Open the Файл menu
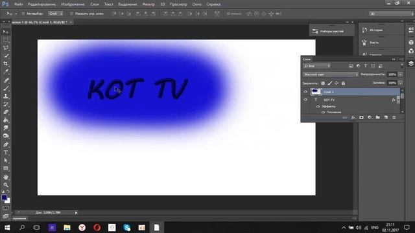This screenshot has height=233, width=415. tap(19, 5)
